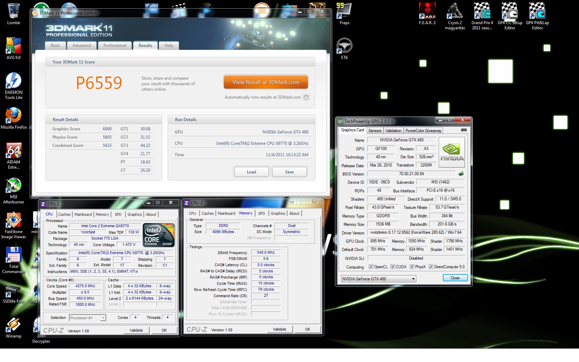Viewport: 579px width, 362px height.
Task: Launch AVG 9.0 from the desktop
Action: click(x=14, y=48)
